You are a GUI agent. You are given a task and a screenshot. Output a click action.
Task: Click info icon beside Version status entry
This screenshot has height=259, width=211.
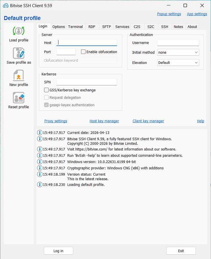click(40, 174)
